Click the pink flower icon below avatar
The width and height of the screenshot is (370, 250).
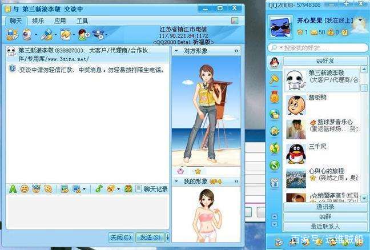pos(180,171)
